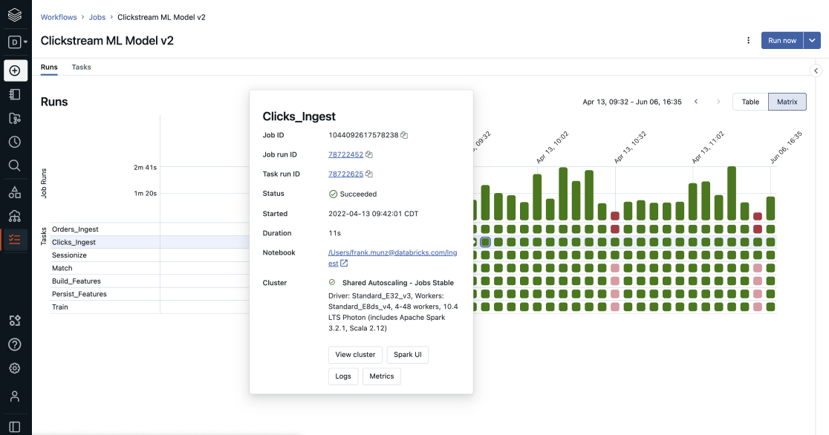Click the user account icon in sidebar
The image size is (829, 435).
pyautogui.click(x=15, y=396)
